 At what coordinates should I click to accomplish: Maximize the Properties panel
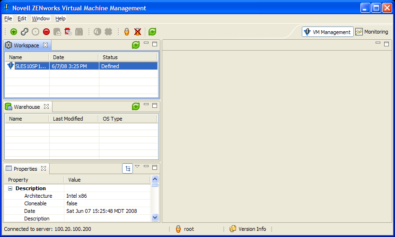tap(155, 167)
